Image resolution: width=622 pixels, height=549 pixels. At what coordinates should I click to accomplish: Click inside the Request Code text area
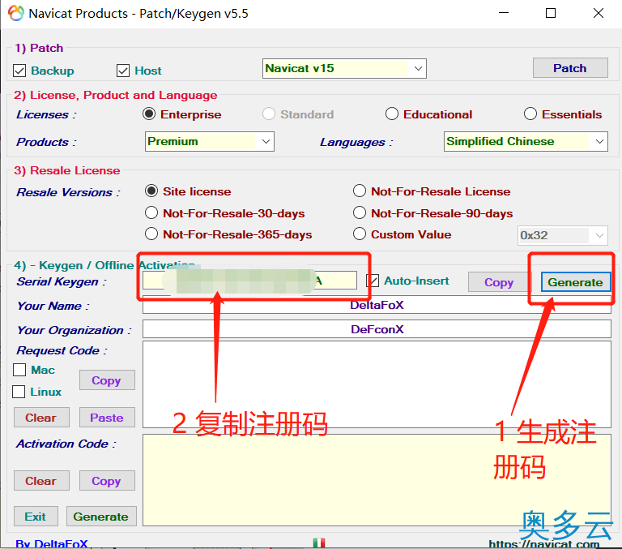click(377, 384)
